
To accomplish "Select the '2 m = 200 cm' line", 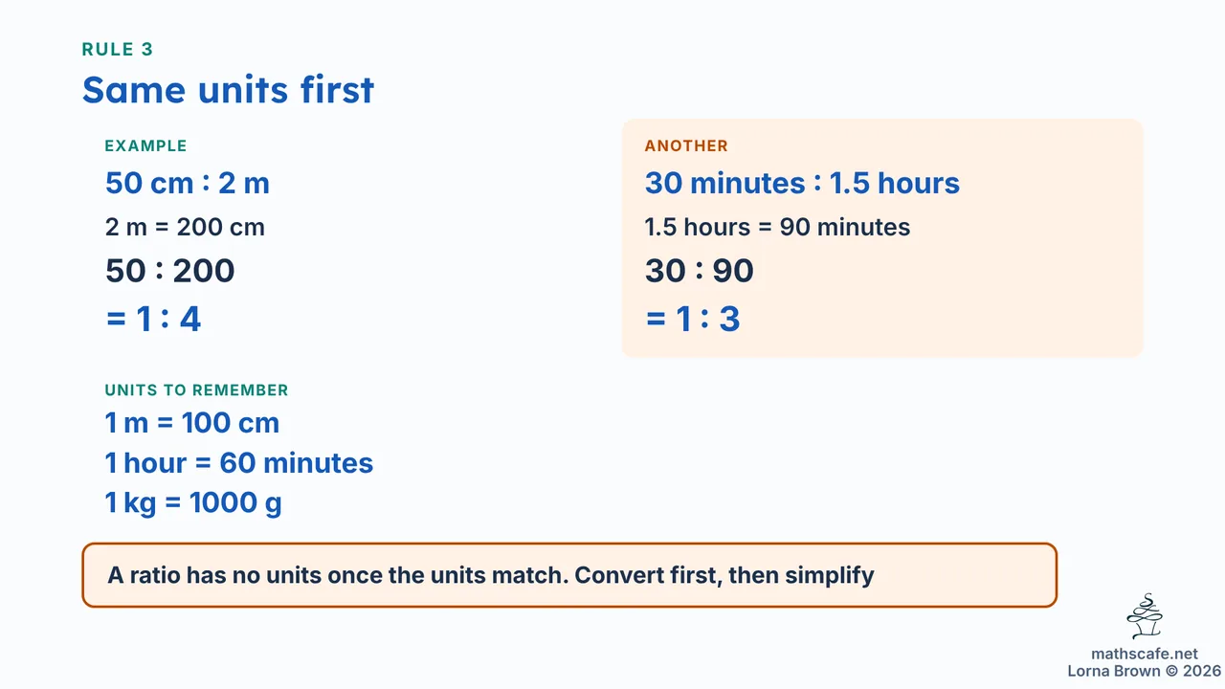I will pyautogui.click(x=185, y=228).
